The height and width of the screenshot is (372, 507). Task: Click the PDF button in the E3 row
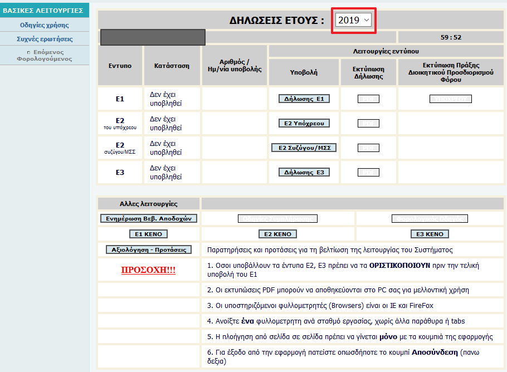tap(368, 173)
